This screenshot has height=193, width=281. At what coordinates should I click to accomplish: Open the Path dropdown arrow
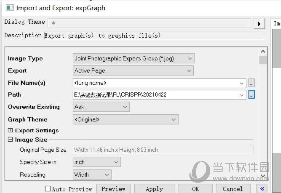(242, 95)
